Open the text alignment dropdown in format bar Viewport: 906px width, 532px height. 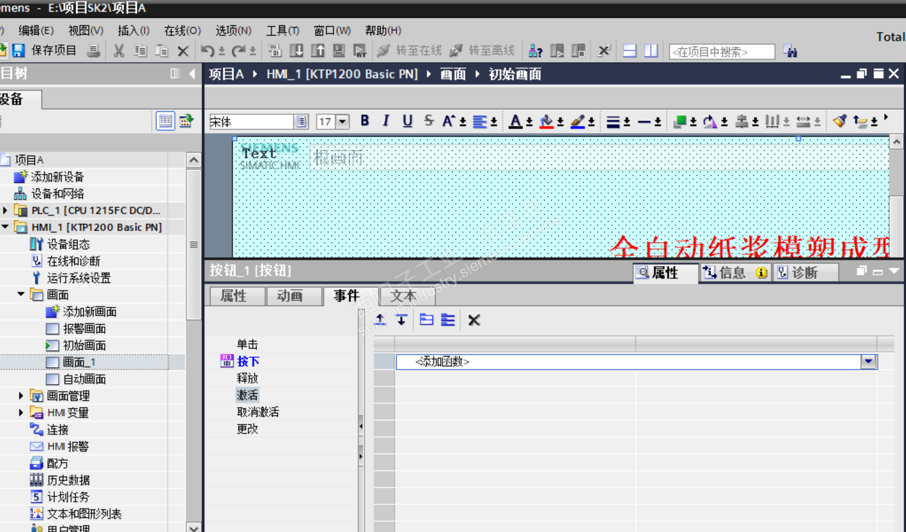(x=493, y=122)
